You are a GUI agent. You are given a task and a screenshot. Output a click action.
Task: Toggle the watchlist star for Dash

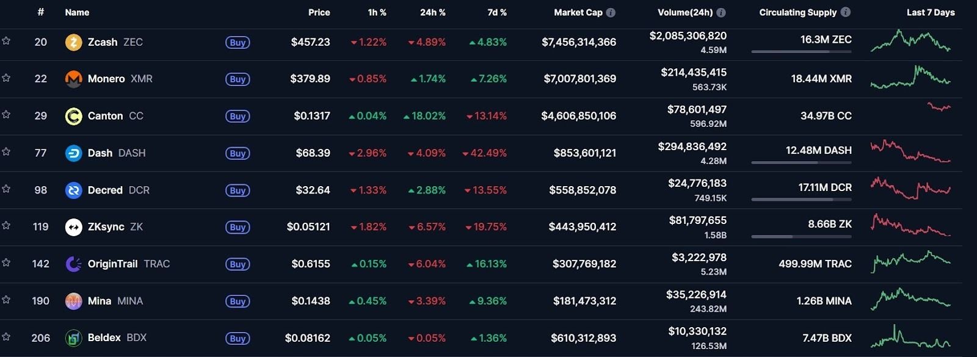7,153
